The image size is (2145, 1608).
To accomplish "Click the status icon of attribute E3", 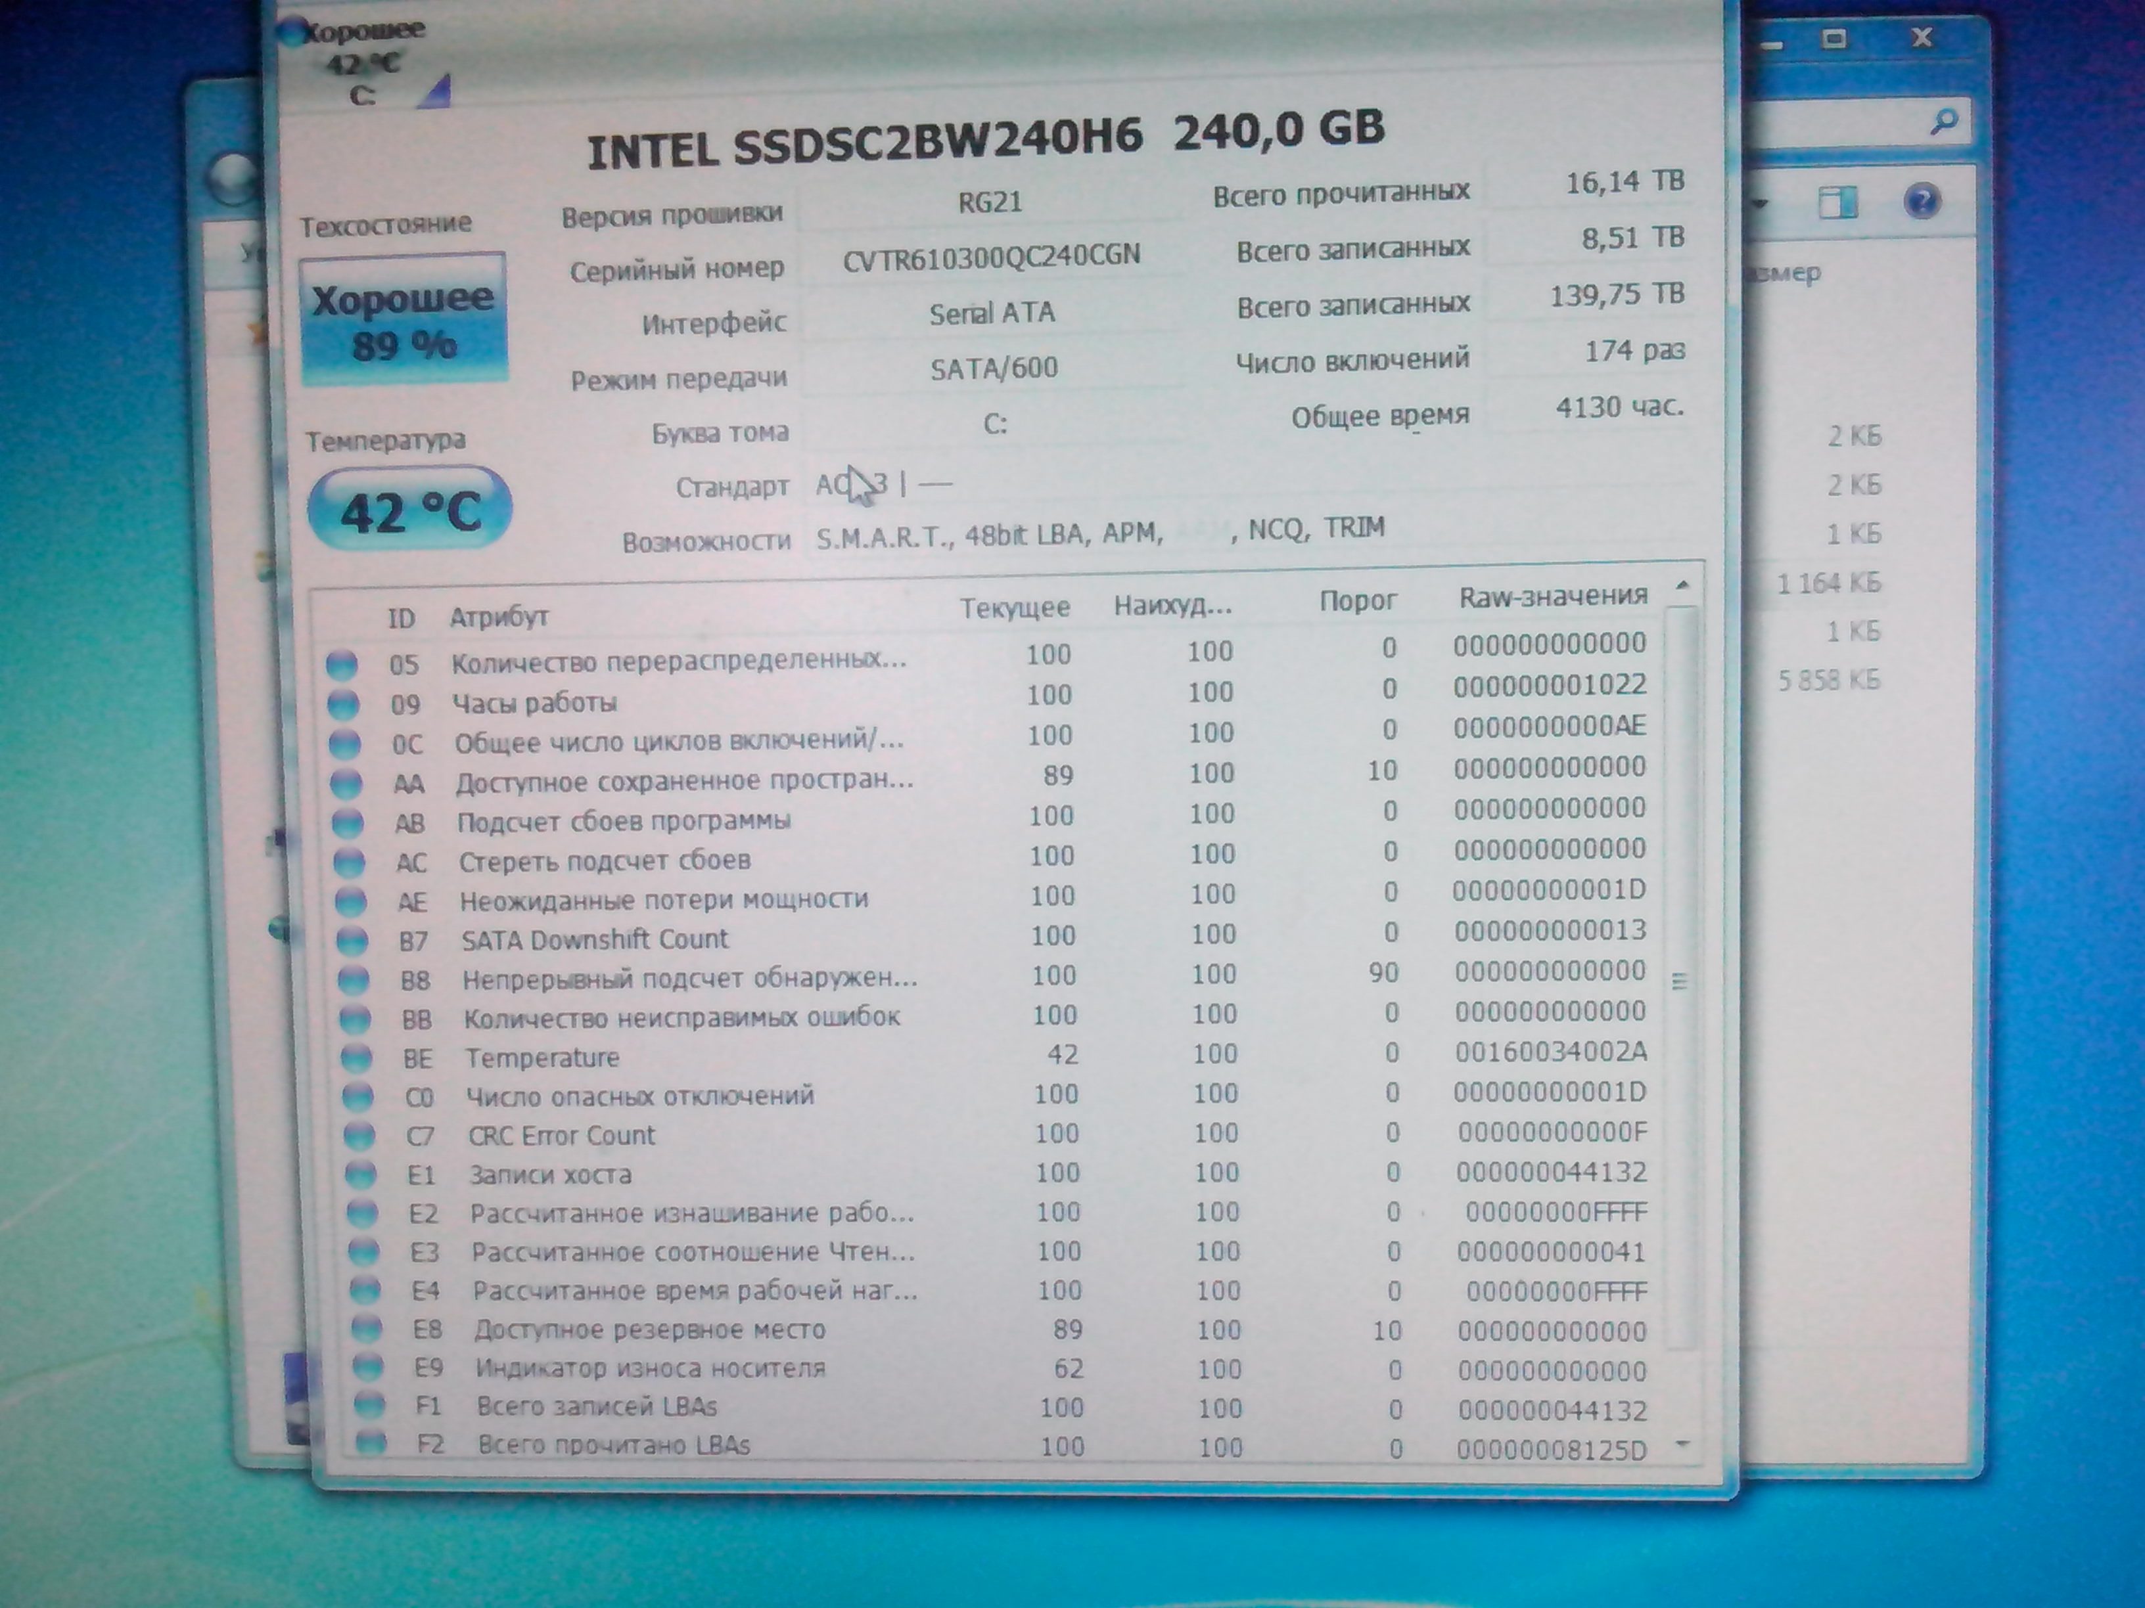I will pyautogui.click(x=363, y=1252).
